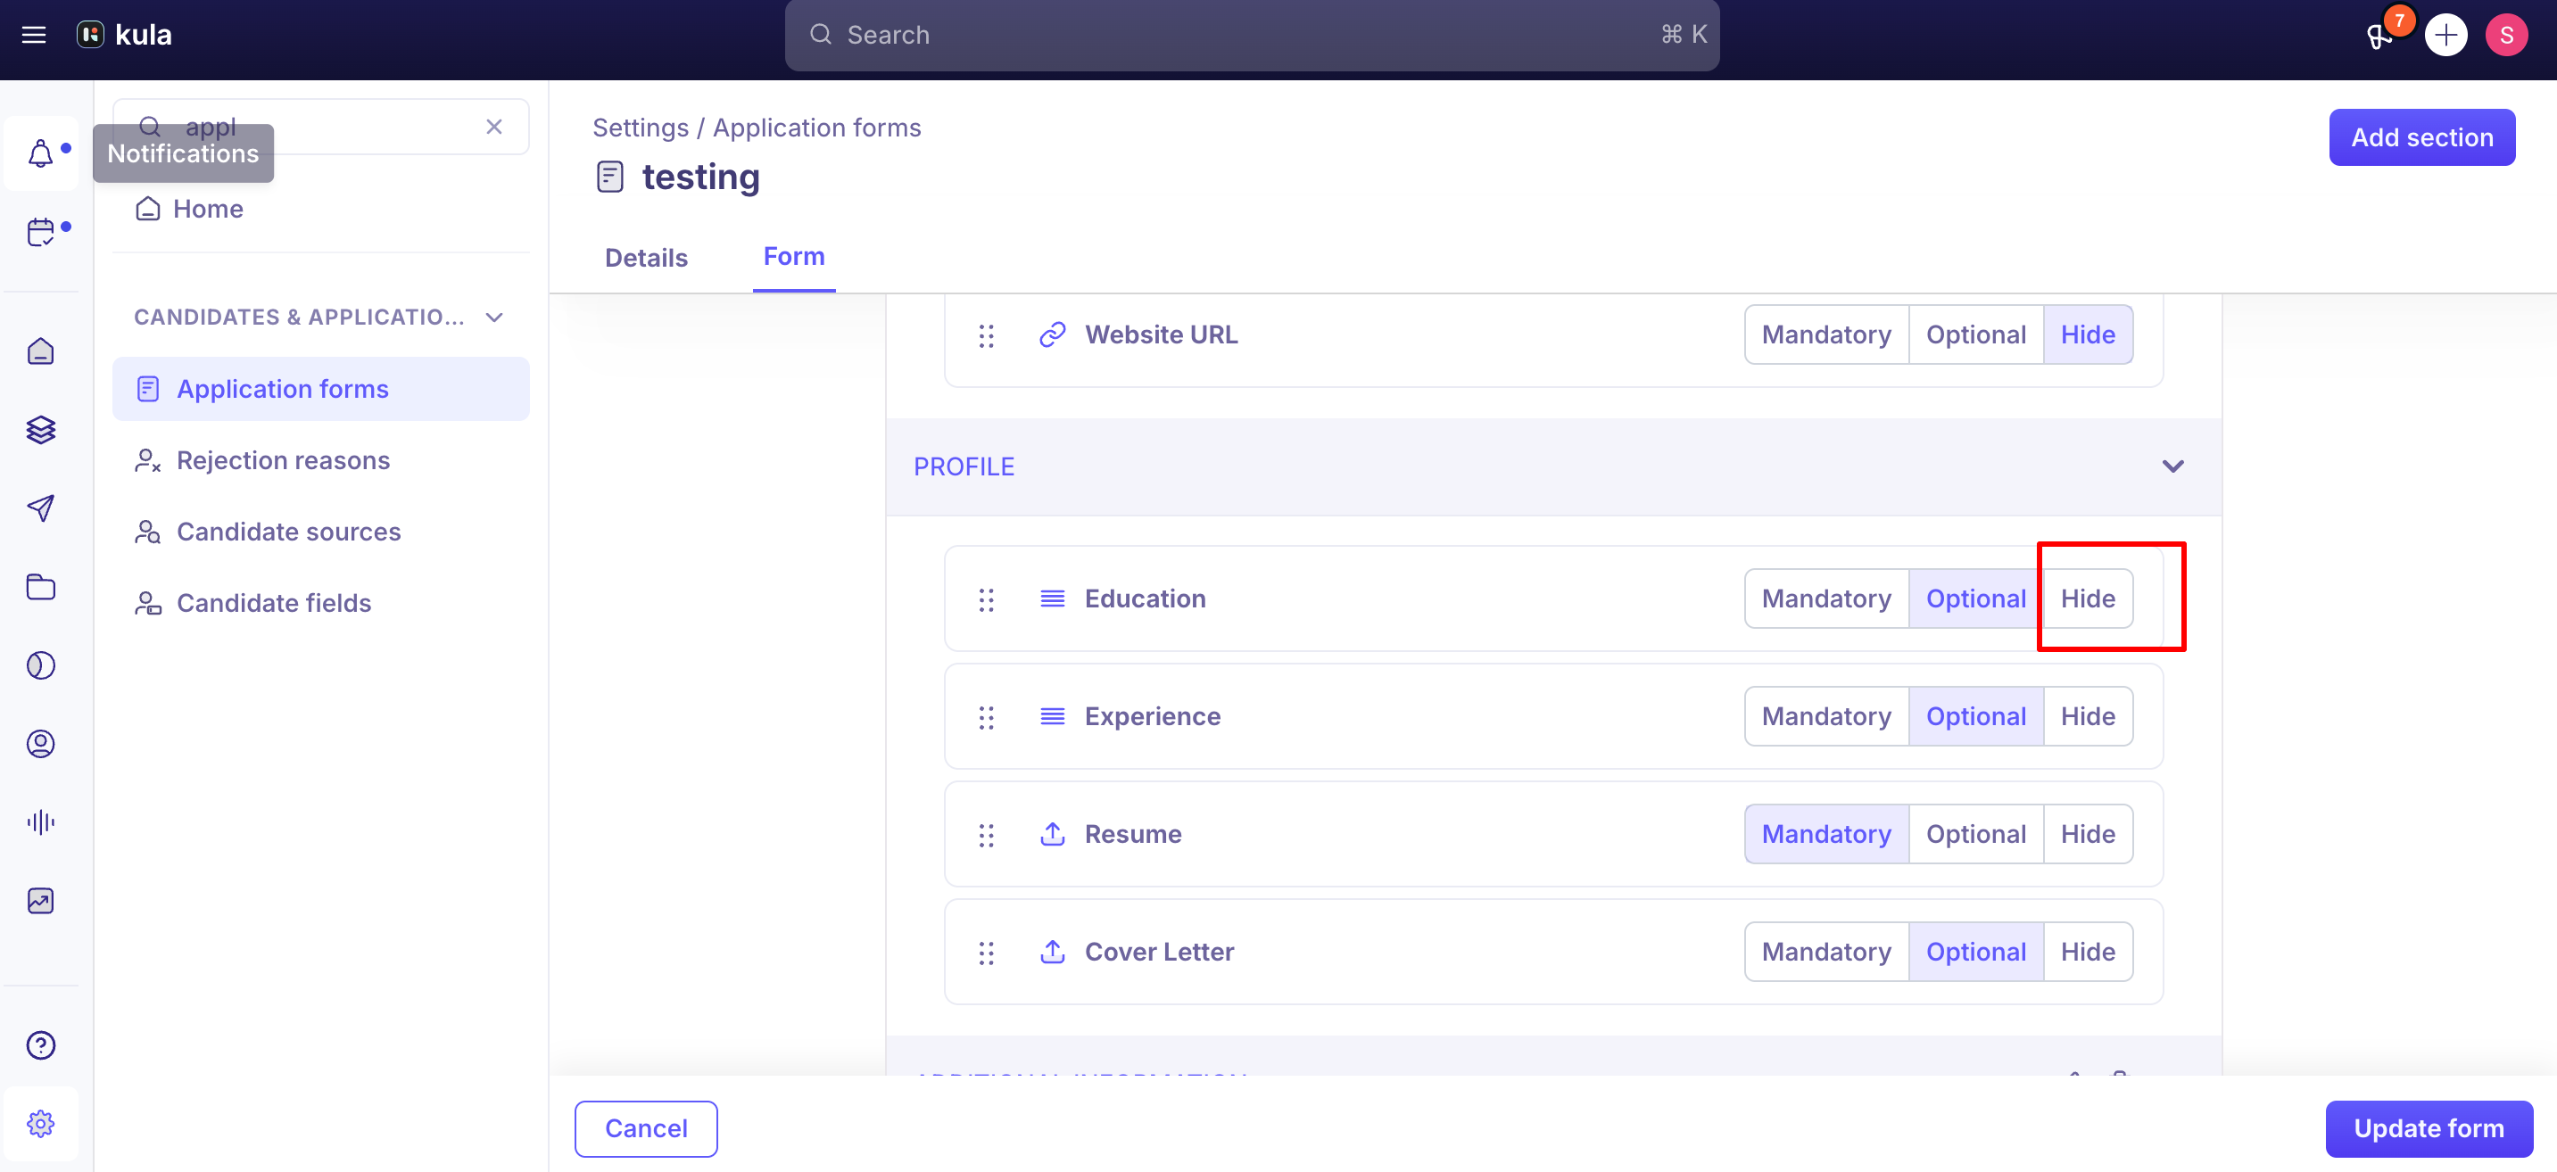This screenshot has height=1172, width=2557.
Task: Click the Experience list icon
Action: pos(1052,716)
